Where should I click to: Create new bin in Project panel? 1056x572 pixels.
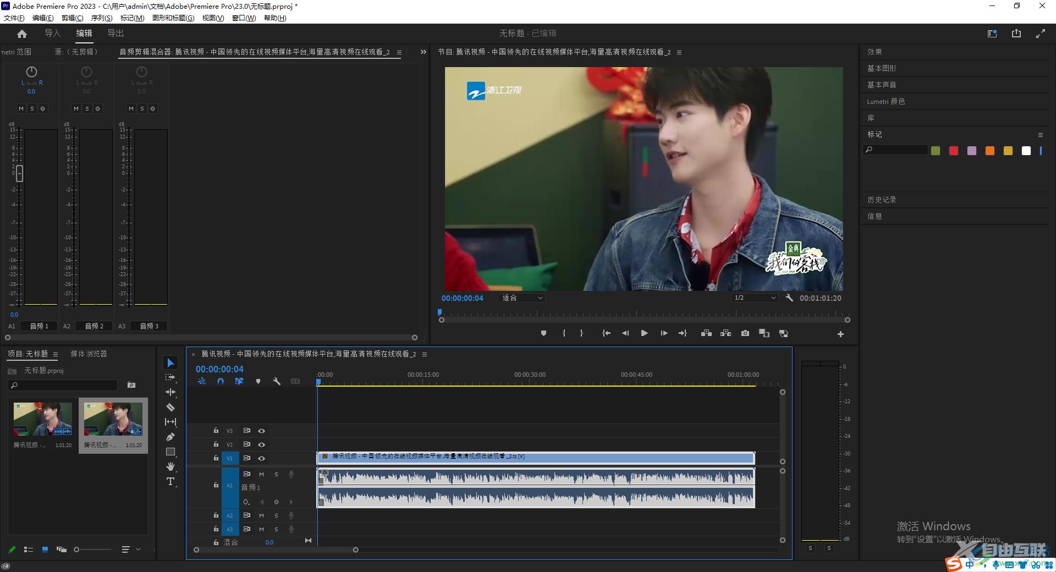(131, 385)
